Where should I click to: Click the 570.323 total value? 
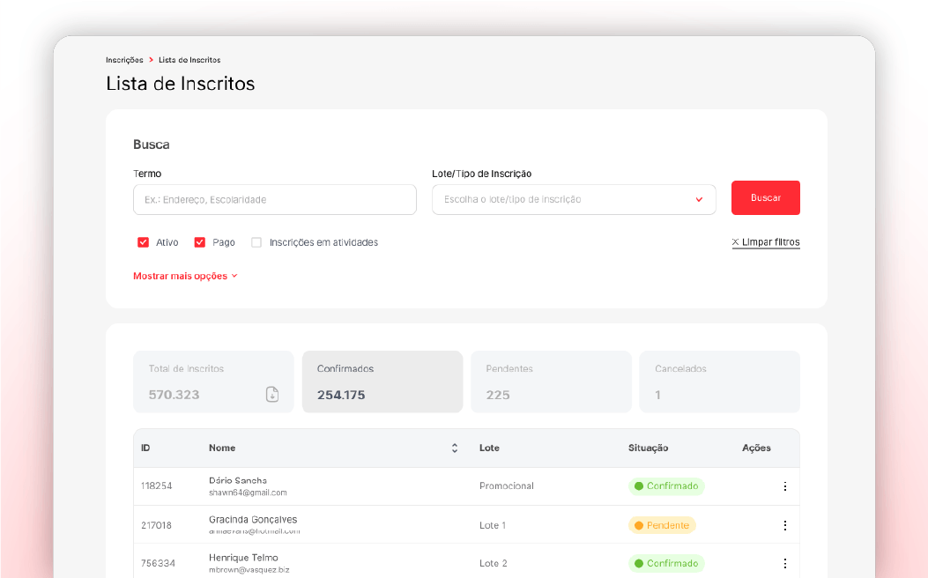(x=174, y=395)
